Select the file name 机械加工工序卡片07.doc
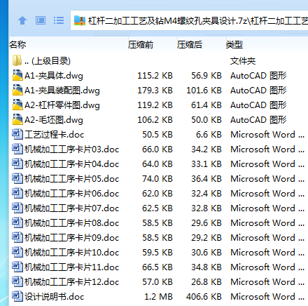This screenshot has height=306, width=308. [72, 208]
